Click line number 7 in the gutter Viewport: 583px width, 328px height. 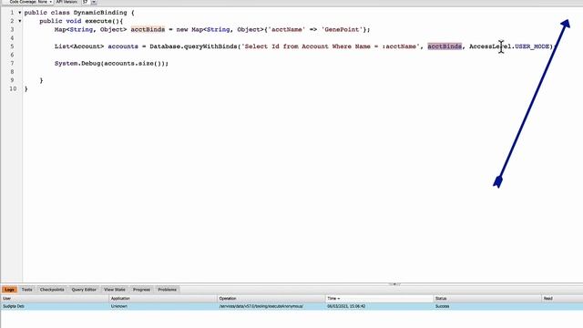click(x=12, y=63)
